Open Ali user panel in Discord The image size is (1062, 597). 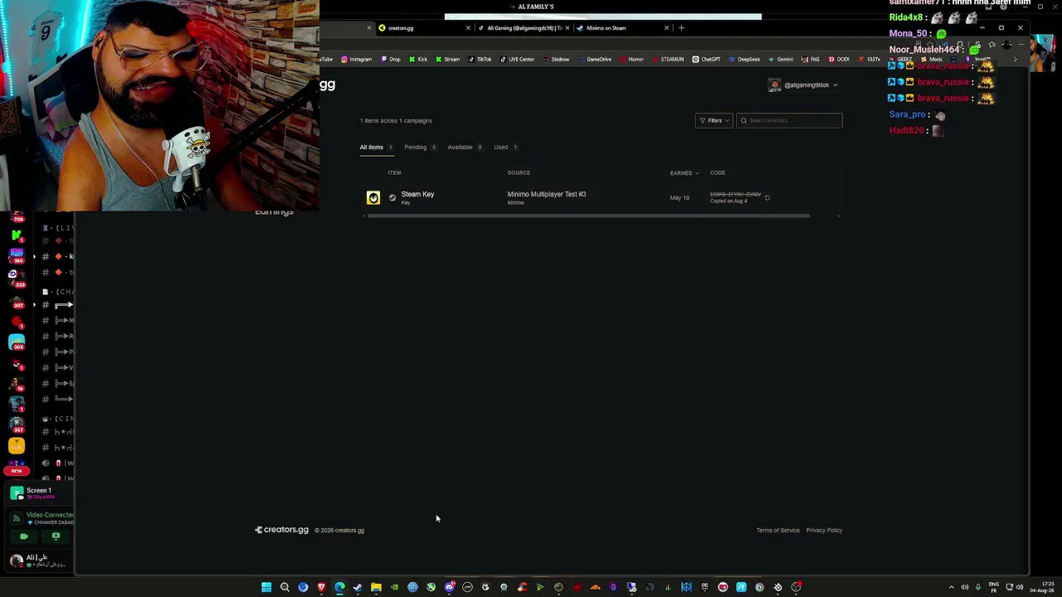coord(37,561)
